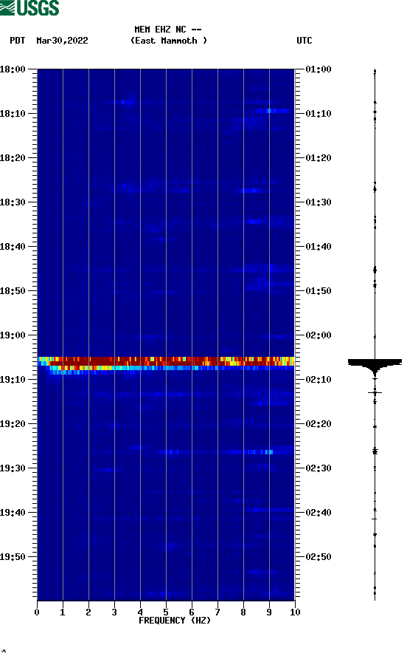Image resolution: width=407 pixels, height=659 pixels.
Task: Click the red high-energy band in the spectrogram
Action: tap(166, 361)
